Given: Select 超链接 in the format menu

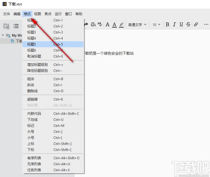Looking at the screenshot, I should (x=53, y=99).
